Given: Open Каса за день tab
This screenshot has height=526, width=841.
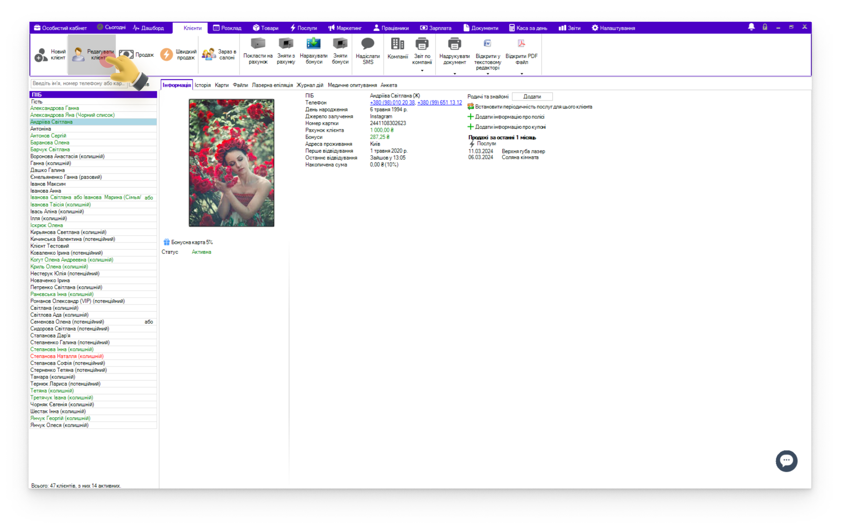Looking at the screenshot, I should coord(528,28).
